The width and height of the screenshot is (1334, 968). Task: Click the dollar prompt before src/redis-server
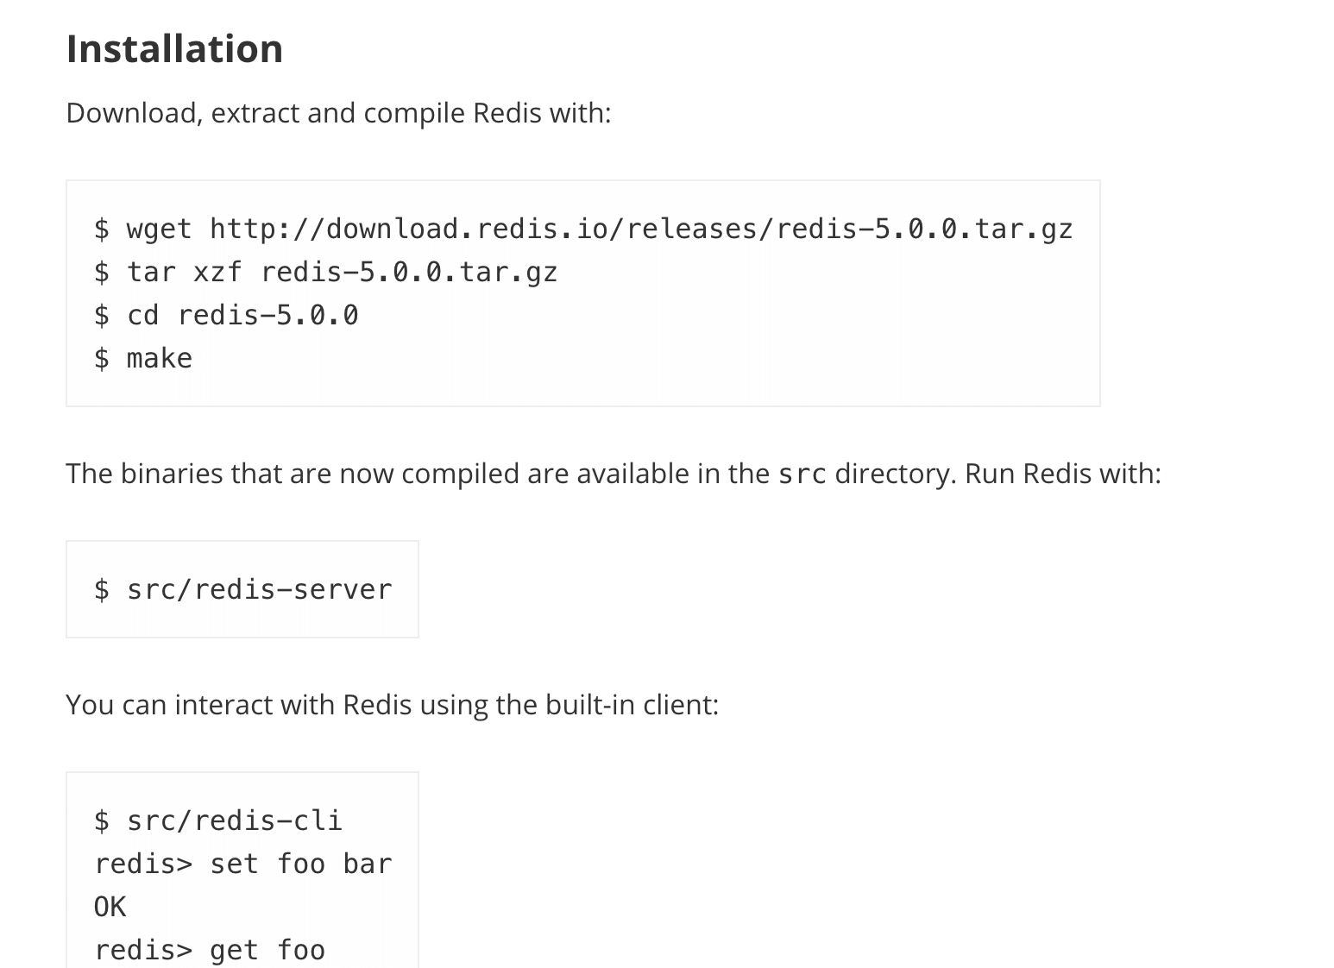click(x=102, y=589)
